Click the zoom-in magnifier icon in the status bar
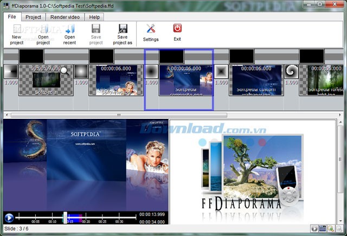 click(x=331, y=229)
